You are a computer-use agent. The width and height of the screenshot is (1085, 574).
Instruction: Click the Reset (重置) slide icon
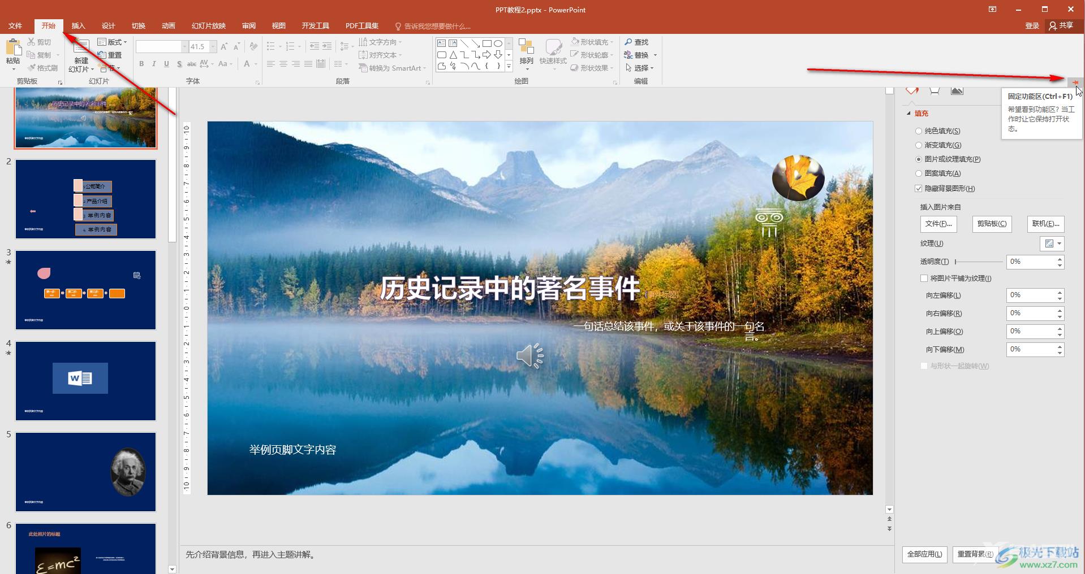click(x=110, y=55)
